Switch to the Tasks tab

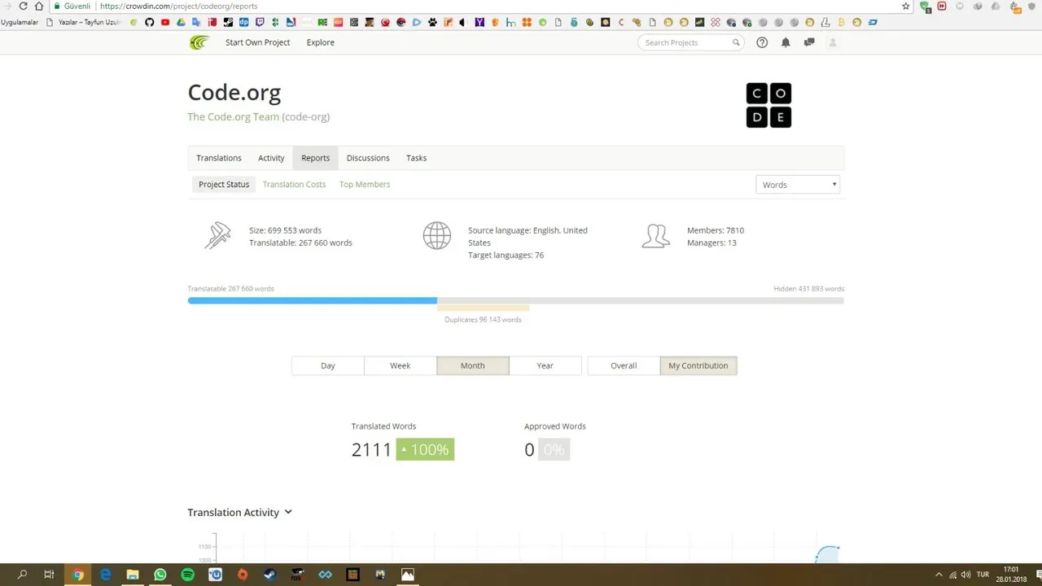[x=417, y=158]
